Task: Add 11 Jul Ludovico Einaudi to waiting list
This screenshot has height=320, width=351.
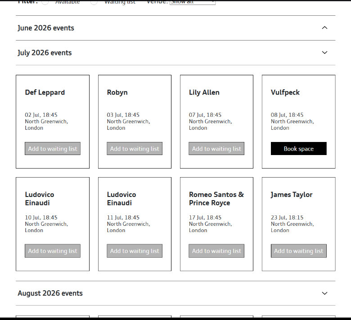Action: [x=135, y=251]
